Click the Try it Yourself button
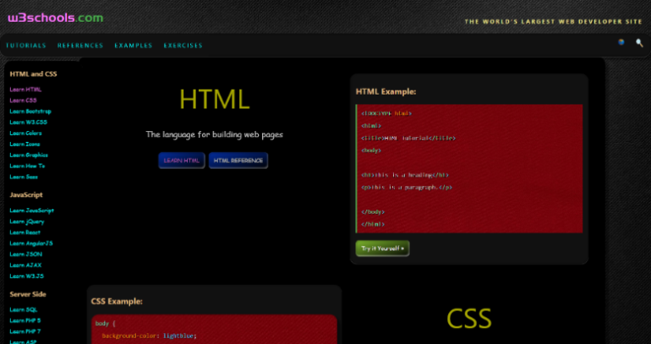 coord(382,248)
